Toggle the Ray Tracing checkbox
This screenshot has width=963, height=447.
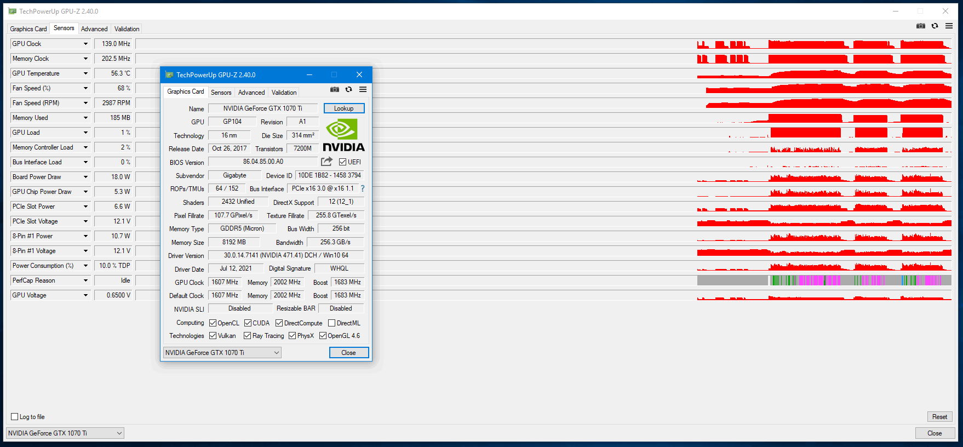(247, 335)
